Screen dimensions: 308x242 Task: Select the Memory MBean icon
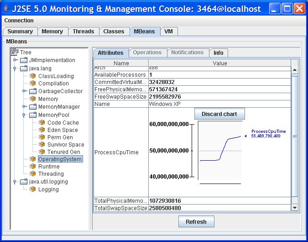click(x=32, y=99)
